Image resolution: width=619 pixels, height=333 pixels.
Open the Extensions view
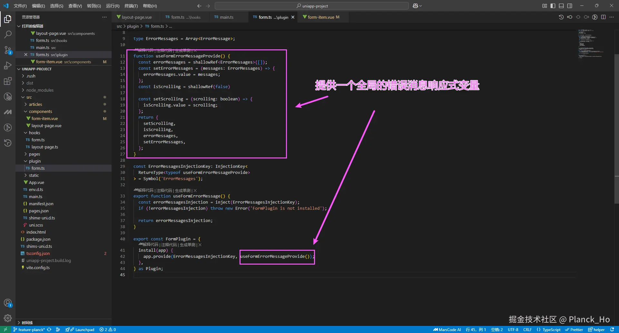coord(8,81)
